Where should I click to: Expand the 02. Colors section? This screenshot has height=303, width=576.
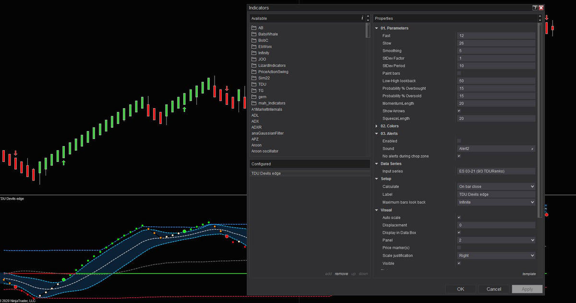[376, 125]
